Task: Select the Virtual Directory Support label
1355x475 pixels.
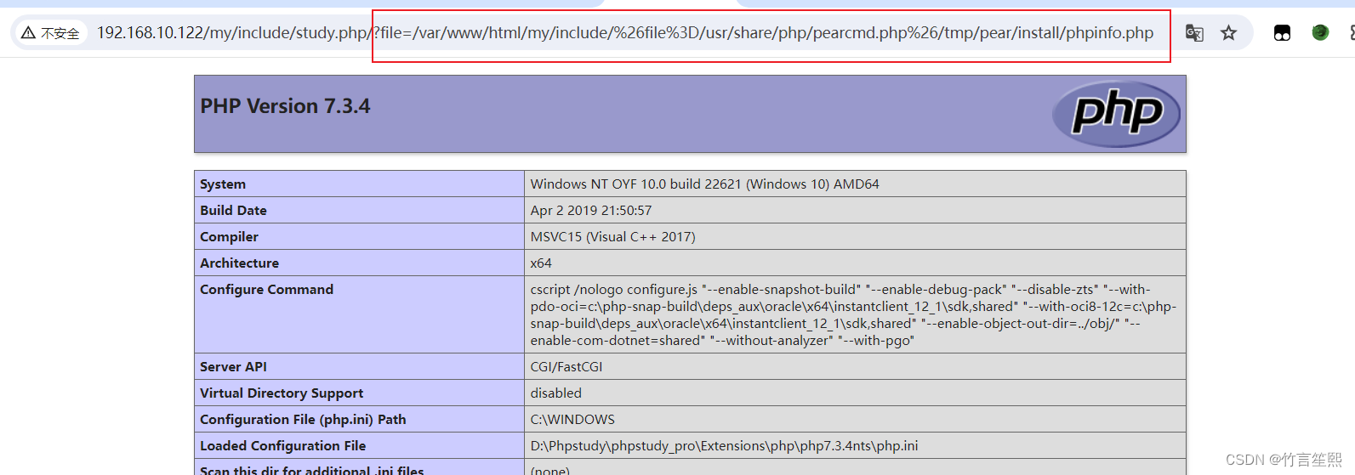Action: [282, 393]
